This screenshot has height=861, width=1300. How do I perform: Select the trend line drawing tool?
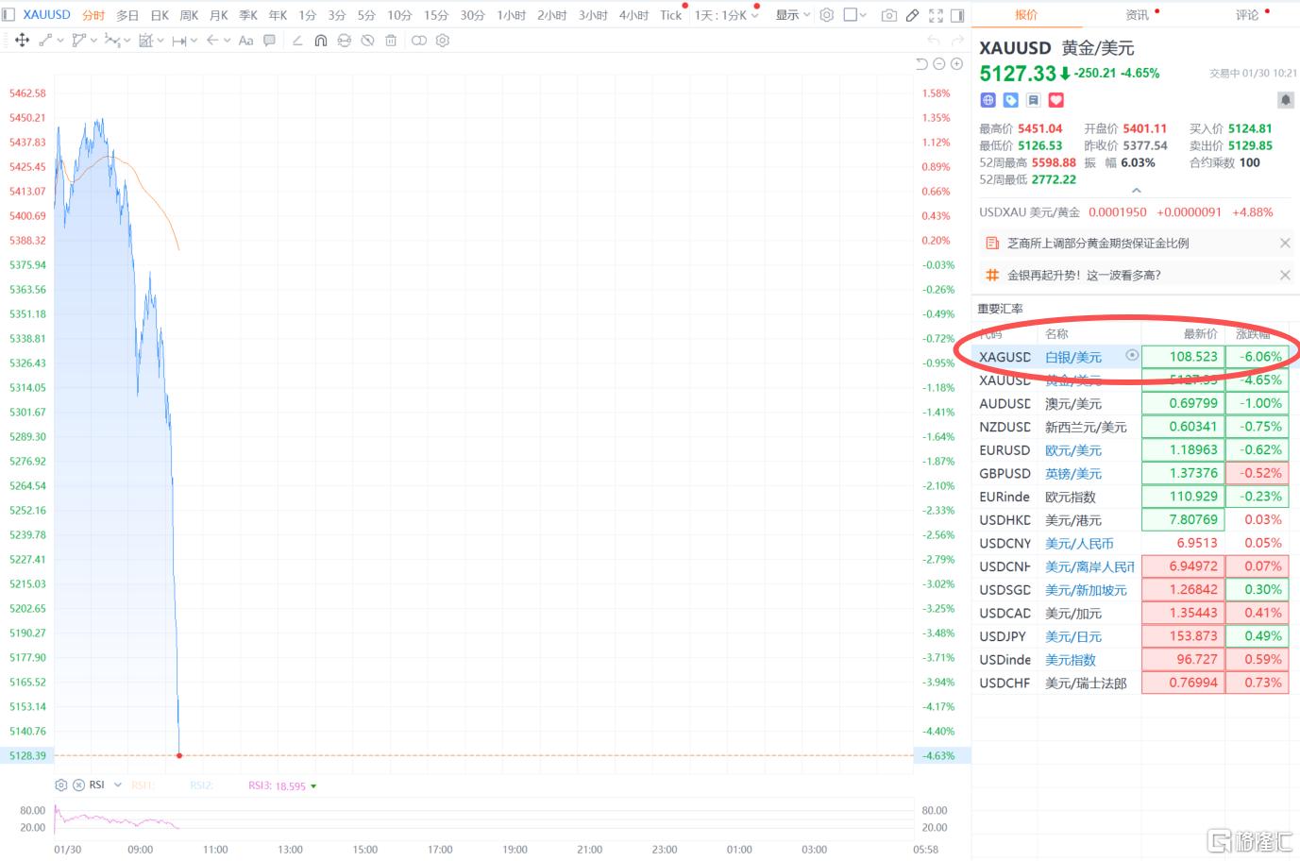[x=45, y=41]
